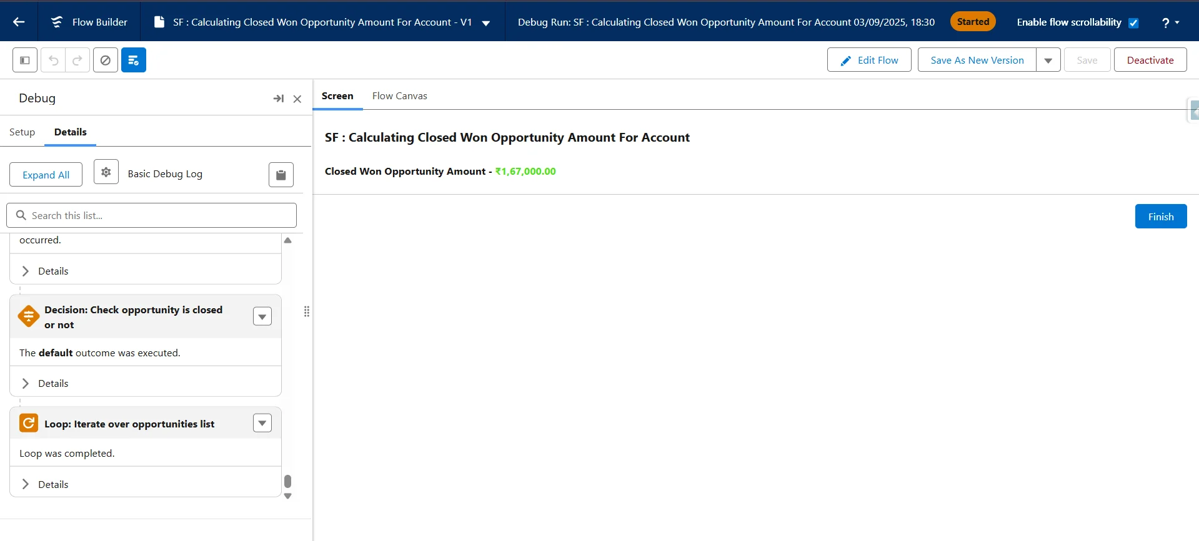Click the Loop element orange icon
Image resolution: width=1199 pixels, height=541 pixels.
[x=29, y=423]
